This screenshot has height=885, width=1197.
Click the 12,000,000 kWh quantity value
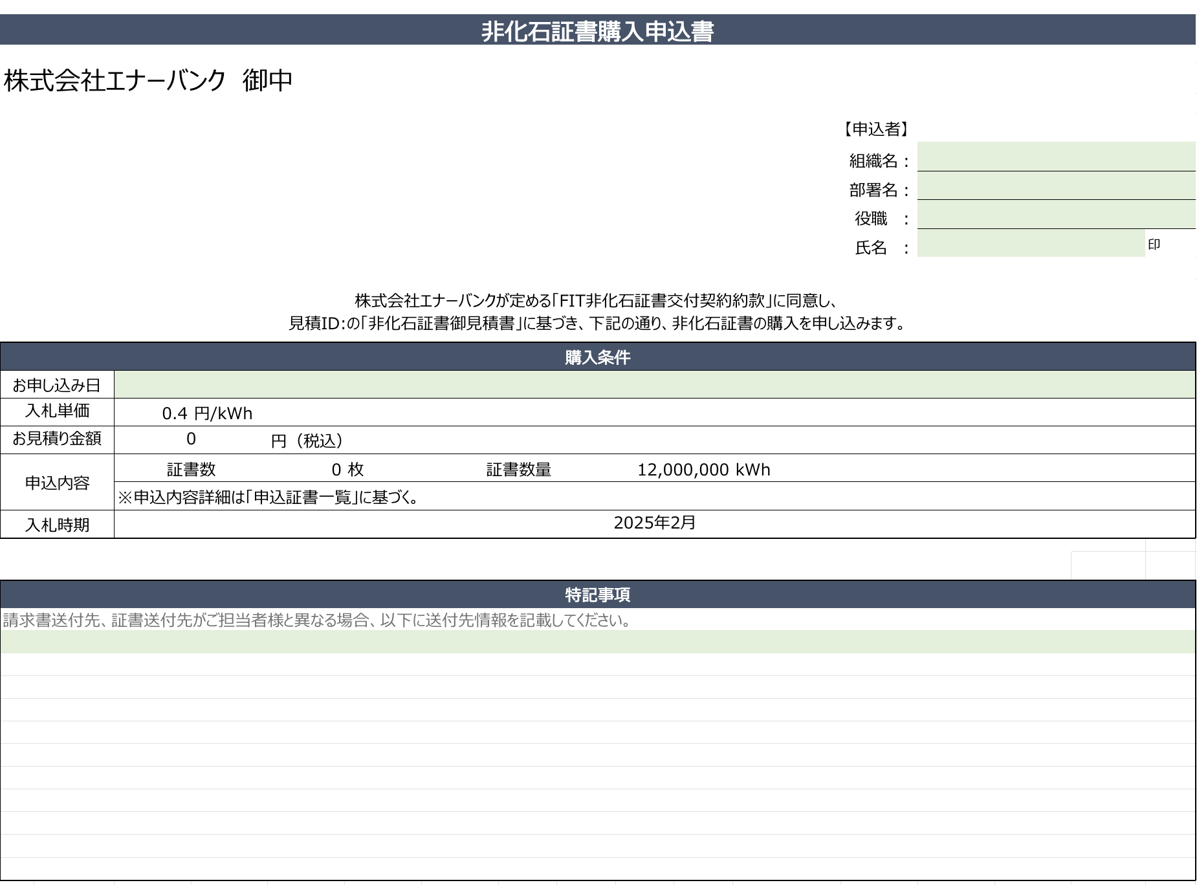(x=704, y=470)
